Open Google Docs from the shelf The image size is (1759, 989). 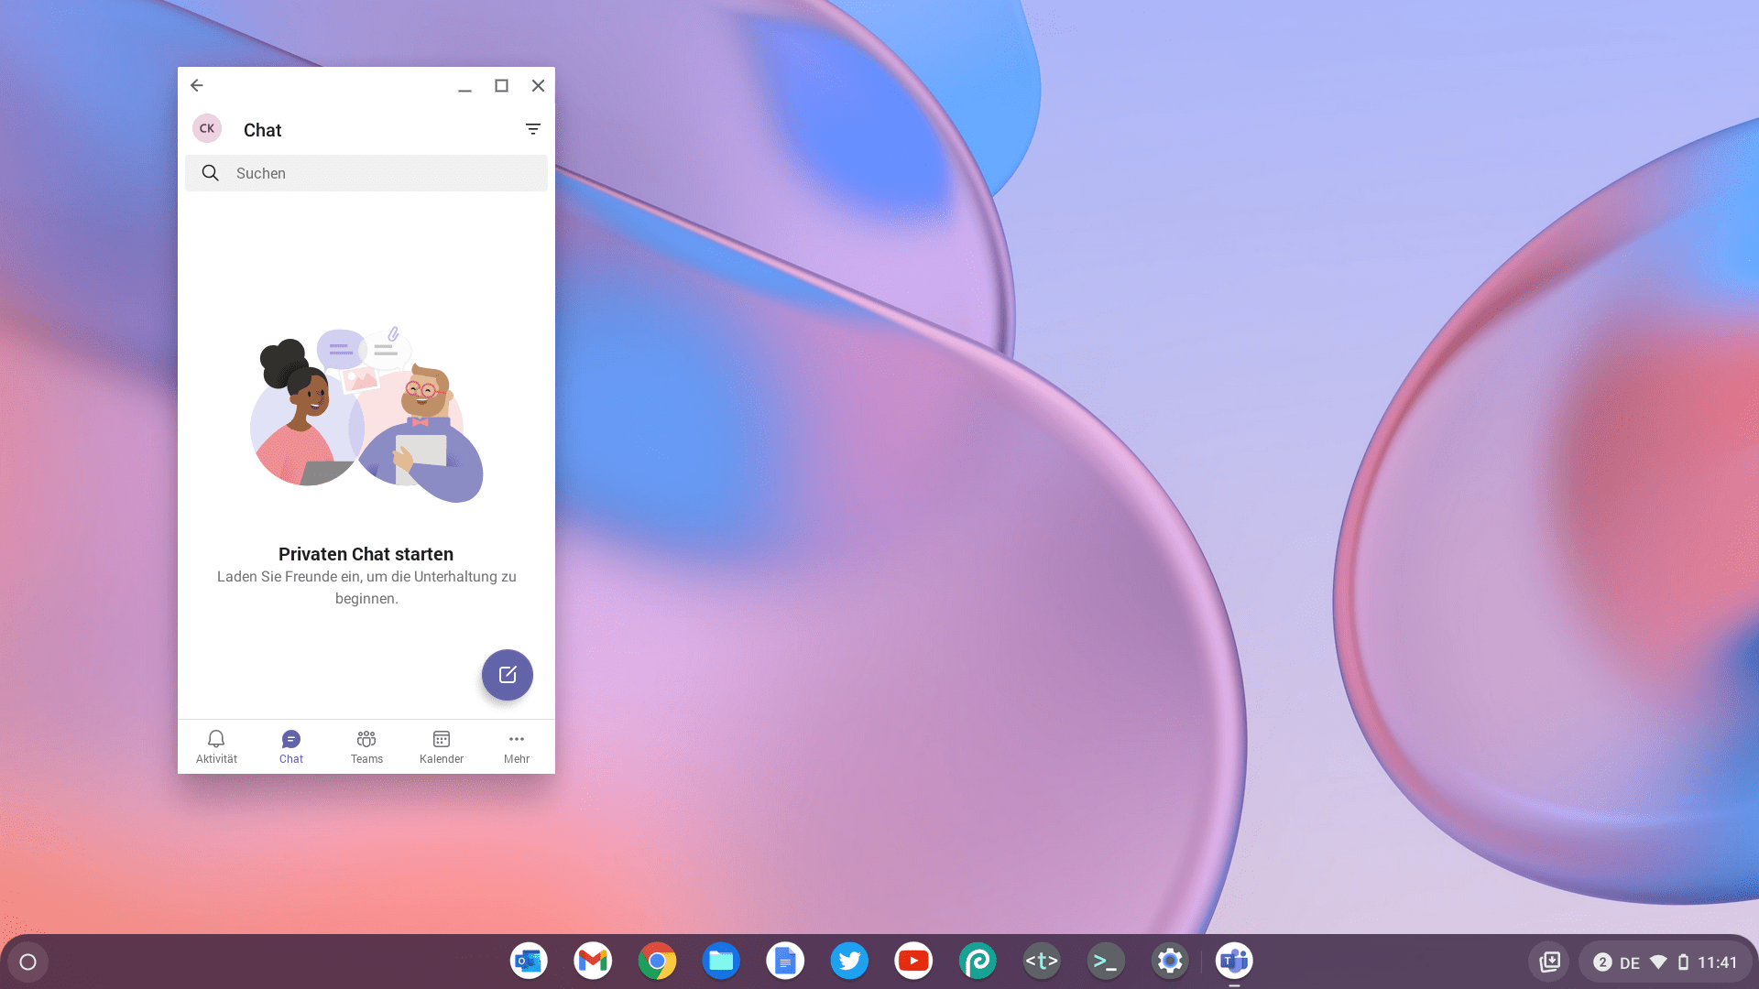(x=785, y=961)
